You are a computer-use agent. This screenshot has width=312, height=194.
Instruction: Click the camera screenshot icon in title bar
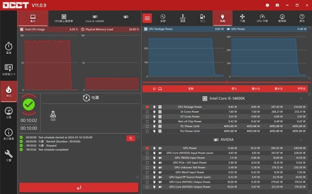coord(277,5)
